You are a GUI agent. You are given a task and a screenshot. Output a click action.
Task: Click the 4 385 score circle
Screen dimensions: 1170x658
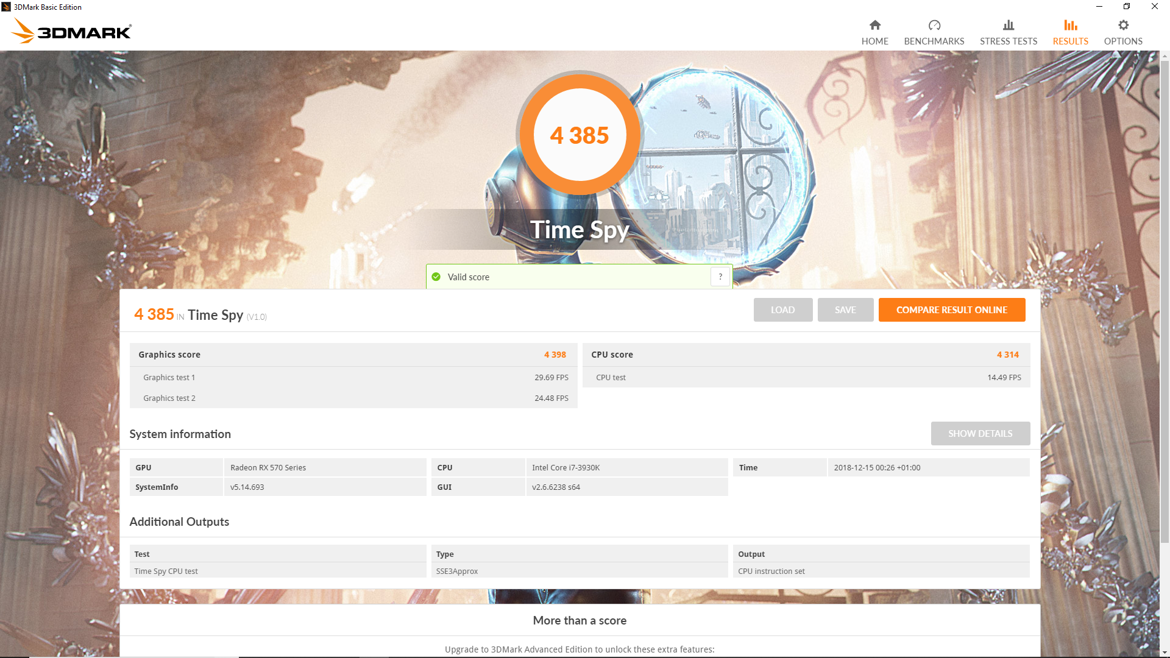[580, 134]
